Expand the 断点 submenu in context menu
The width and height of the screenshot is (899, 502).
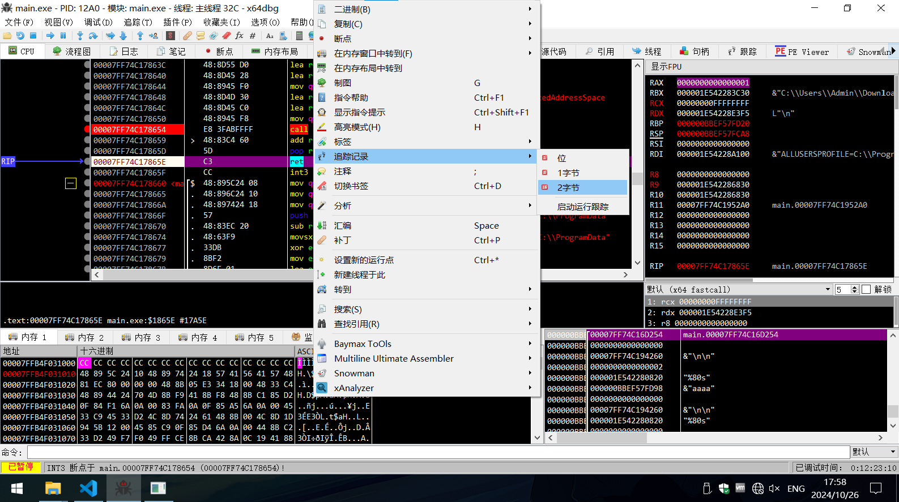[426, 38]
